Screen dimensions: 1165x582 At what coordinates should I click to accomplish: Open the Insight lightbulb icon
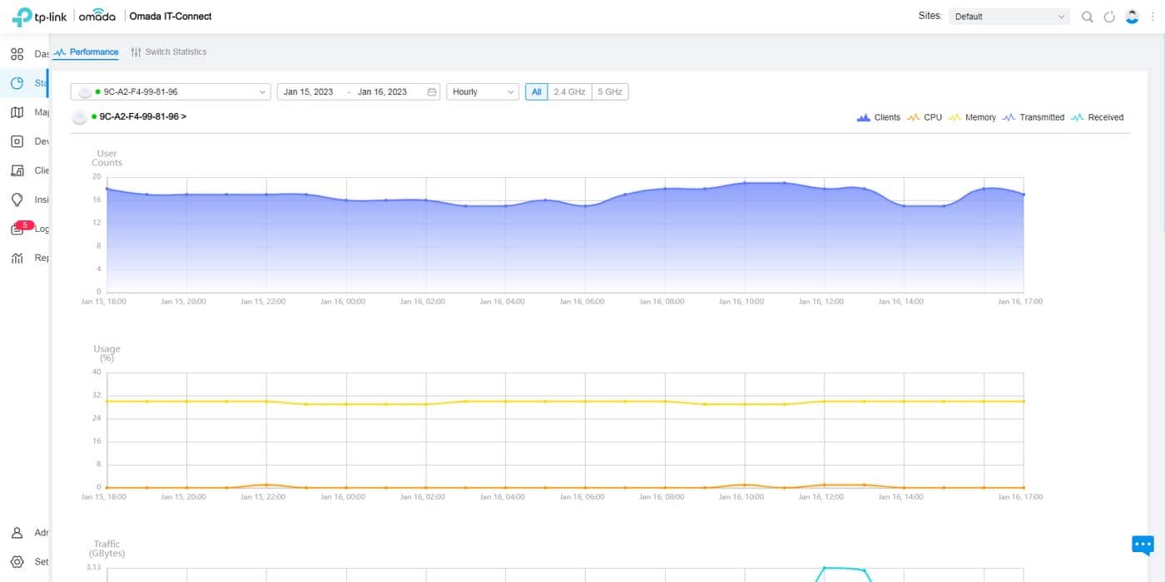coord(17,200)
